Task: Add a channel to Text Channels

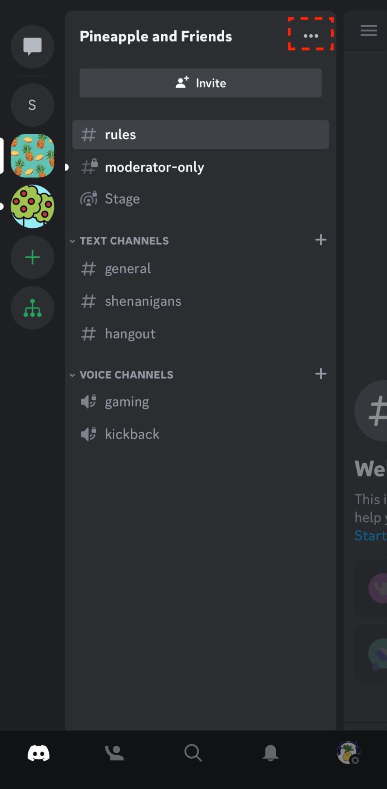Action: tap(321, 240)
